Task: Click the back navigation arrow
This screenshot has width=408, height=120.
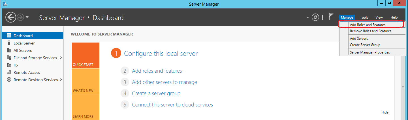Action: click(x=10, y=17)
